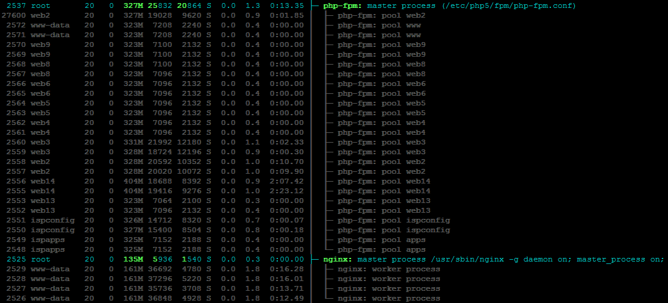Click PID 2525 of the nginx master
This screenshot has width=668, height=303.
tap(16, 260)
